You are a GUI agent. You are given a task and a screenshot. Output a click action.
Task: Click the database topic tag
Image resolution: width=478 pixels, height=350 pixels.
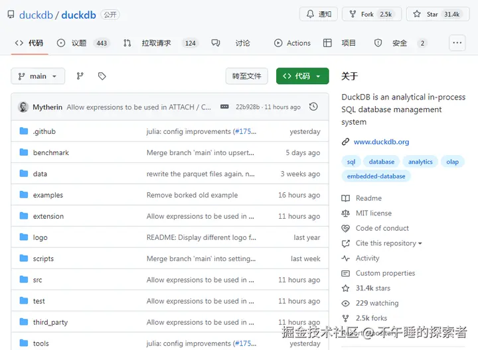pyautogui.click(x=381, y=162)
